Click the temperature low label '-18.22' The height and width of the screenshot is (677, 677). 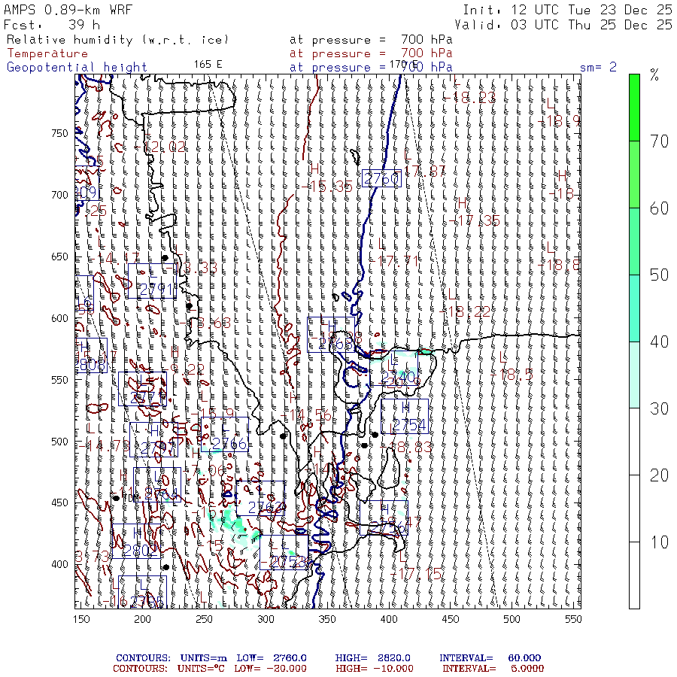coord(465,311)
